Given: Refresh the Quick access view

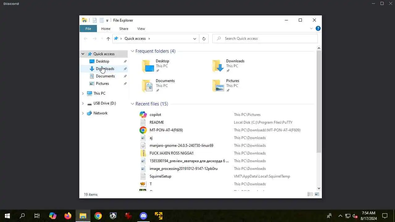Looking at the screenshot, I should pyautogui.click(x=204, y=39).
